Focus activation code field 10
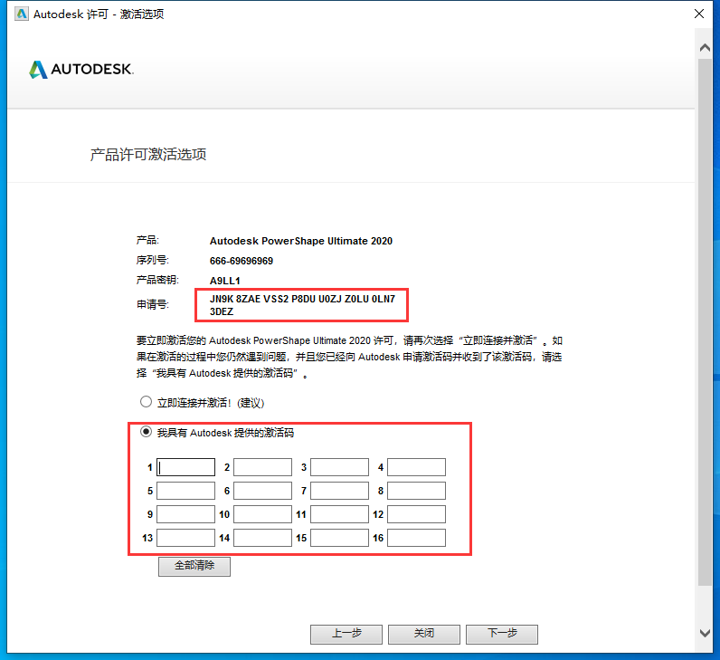 coord(262,514)
